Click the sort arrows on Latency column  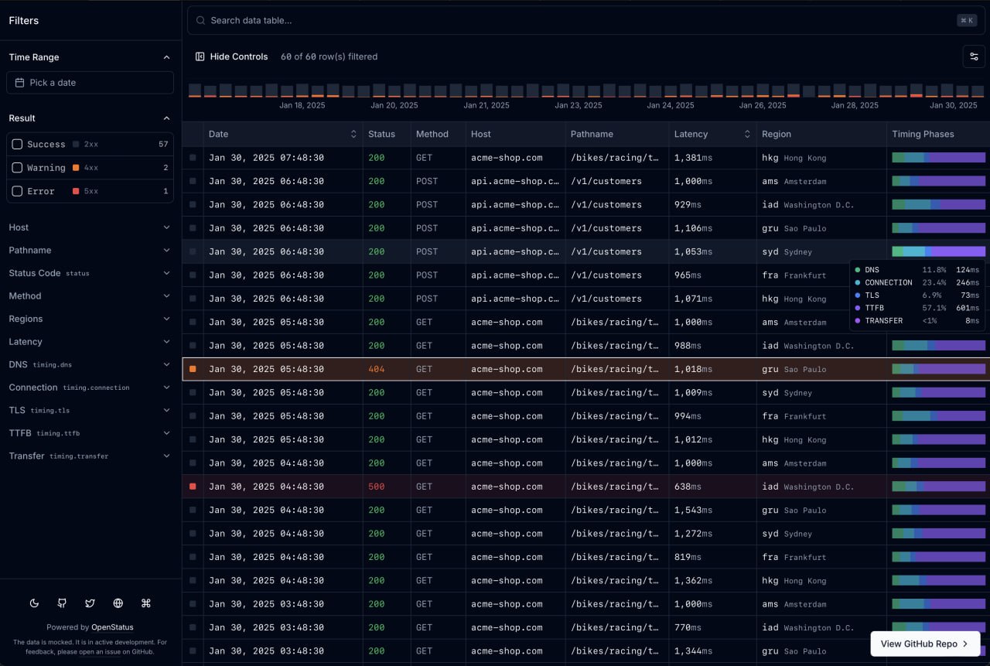click(747, 134)
